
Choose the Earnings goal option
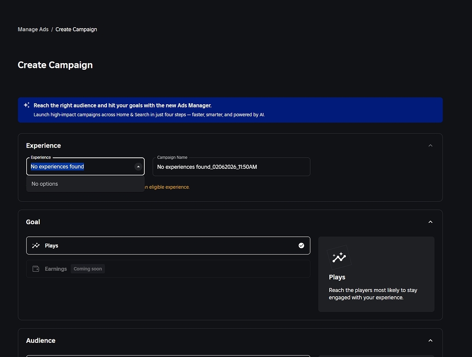(168, 269)
